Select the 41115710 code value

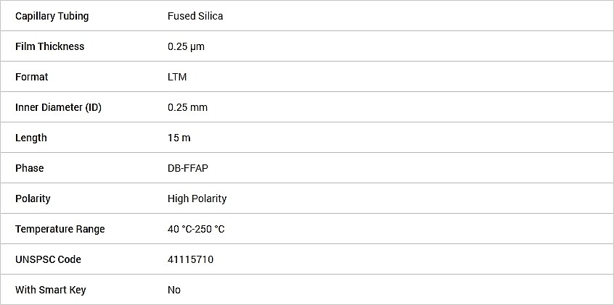(191, 259)
